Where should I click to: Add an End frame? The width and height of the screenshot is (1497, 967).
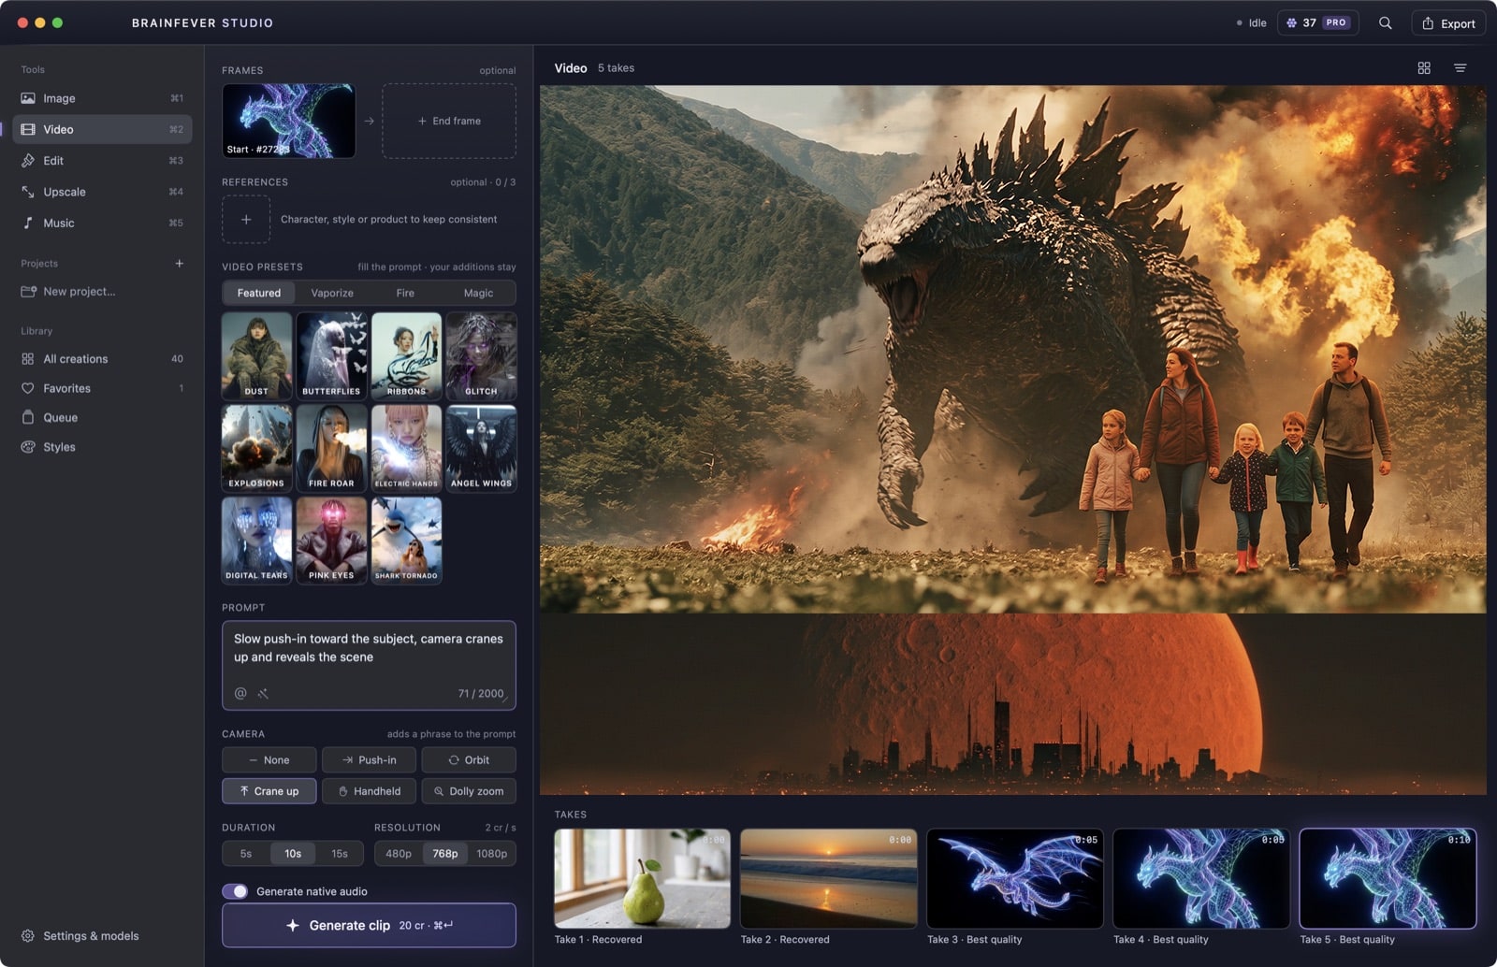449,121
